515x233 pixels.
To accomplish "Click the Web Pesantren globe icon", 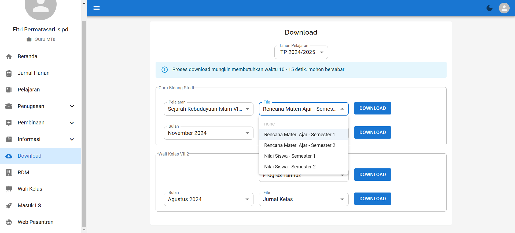I will pyautogui.click(x=9, y=222).
